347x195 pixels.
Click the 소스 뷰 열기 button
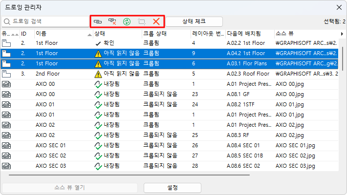[70, 188]
